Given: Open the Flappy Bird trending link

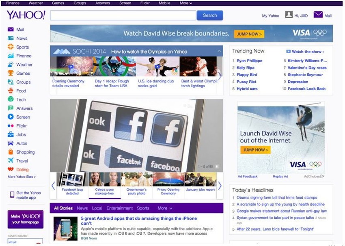Looking at the screenshot, I should coord(247,75).
